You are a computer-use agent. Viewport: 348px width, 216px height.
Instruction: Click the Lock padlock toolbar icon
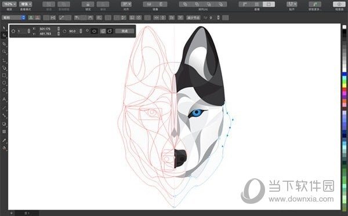[x=88, y=4]
